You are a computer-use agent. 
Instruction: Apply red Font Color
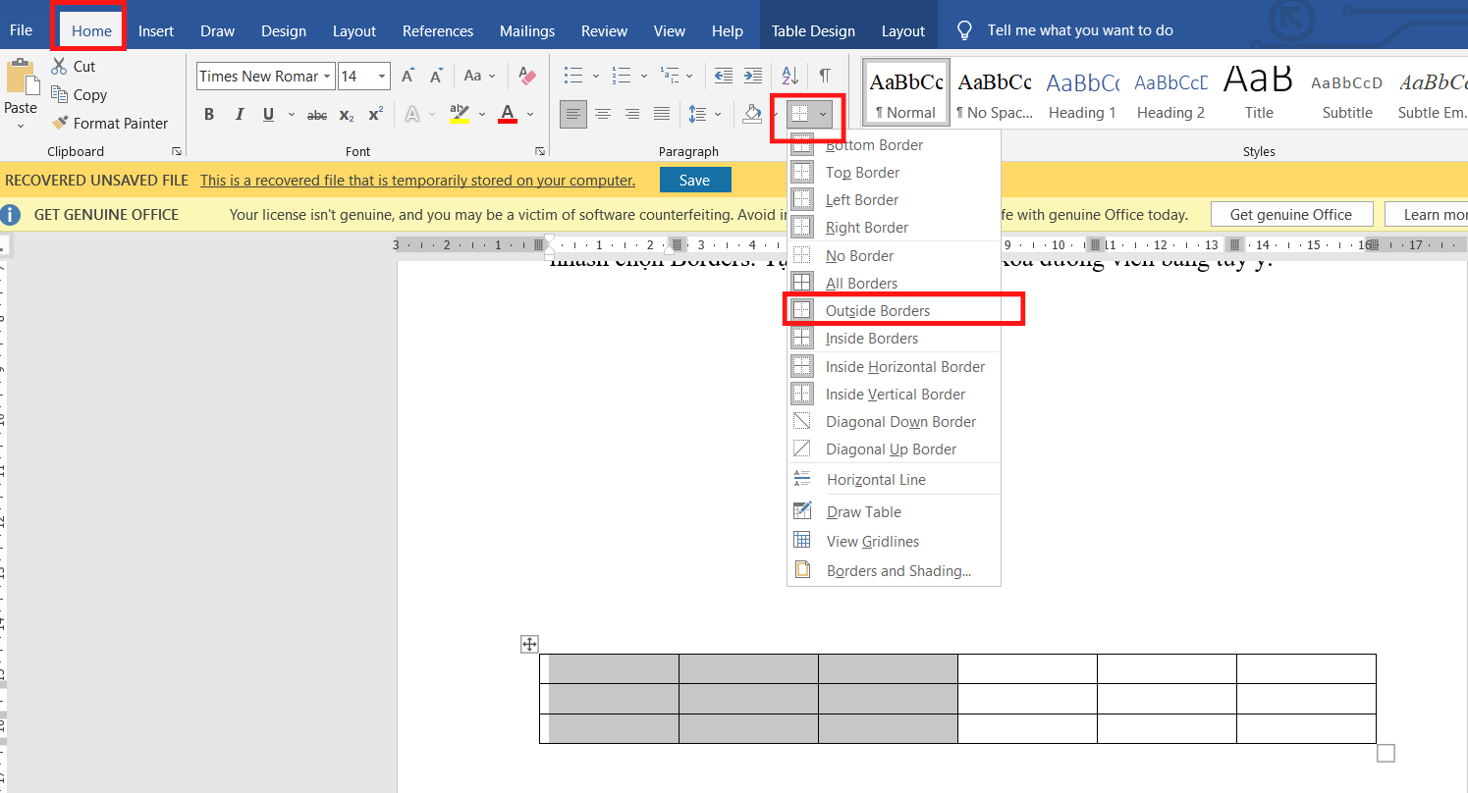(508, 115)
